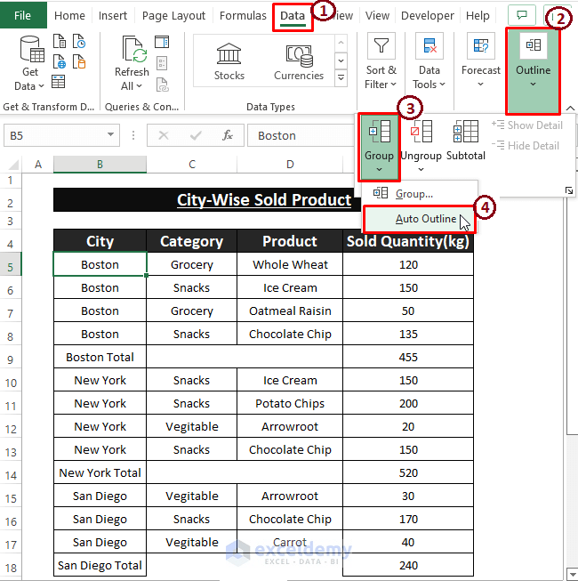Expand the Data Tools dropdown arrow
The height and width of the screenshot is (581, 578).
click(442, 85)
